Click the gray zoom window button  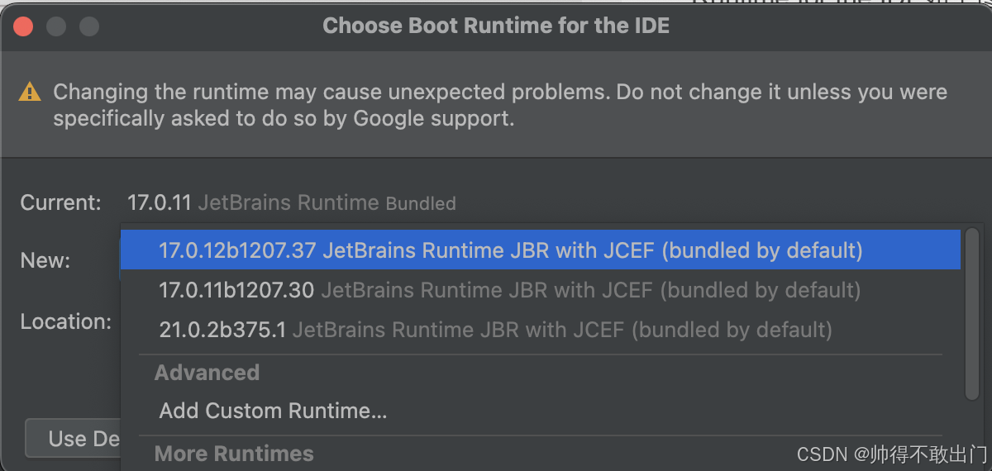[89, 26]
